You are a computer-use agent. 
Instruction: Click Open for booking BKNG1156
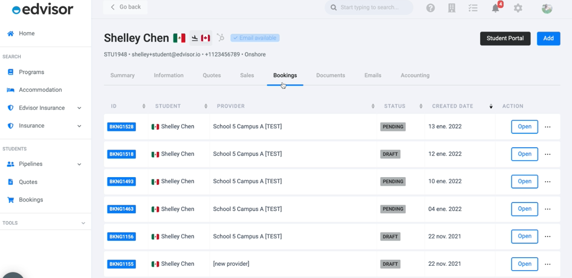pos(525,236)
